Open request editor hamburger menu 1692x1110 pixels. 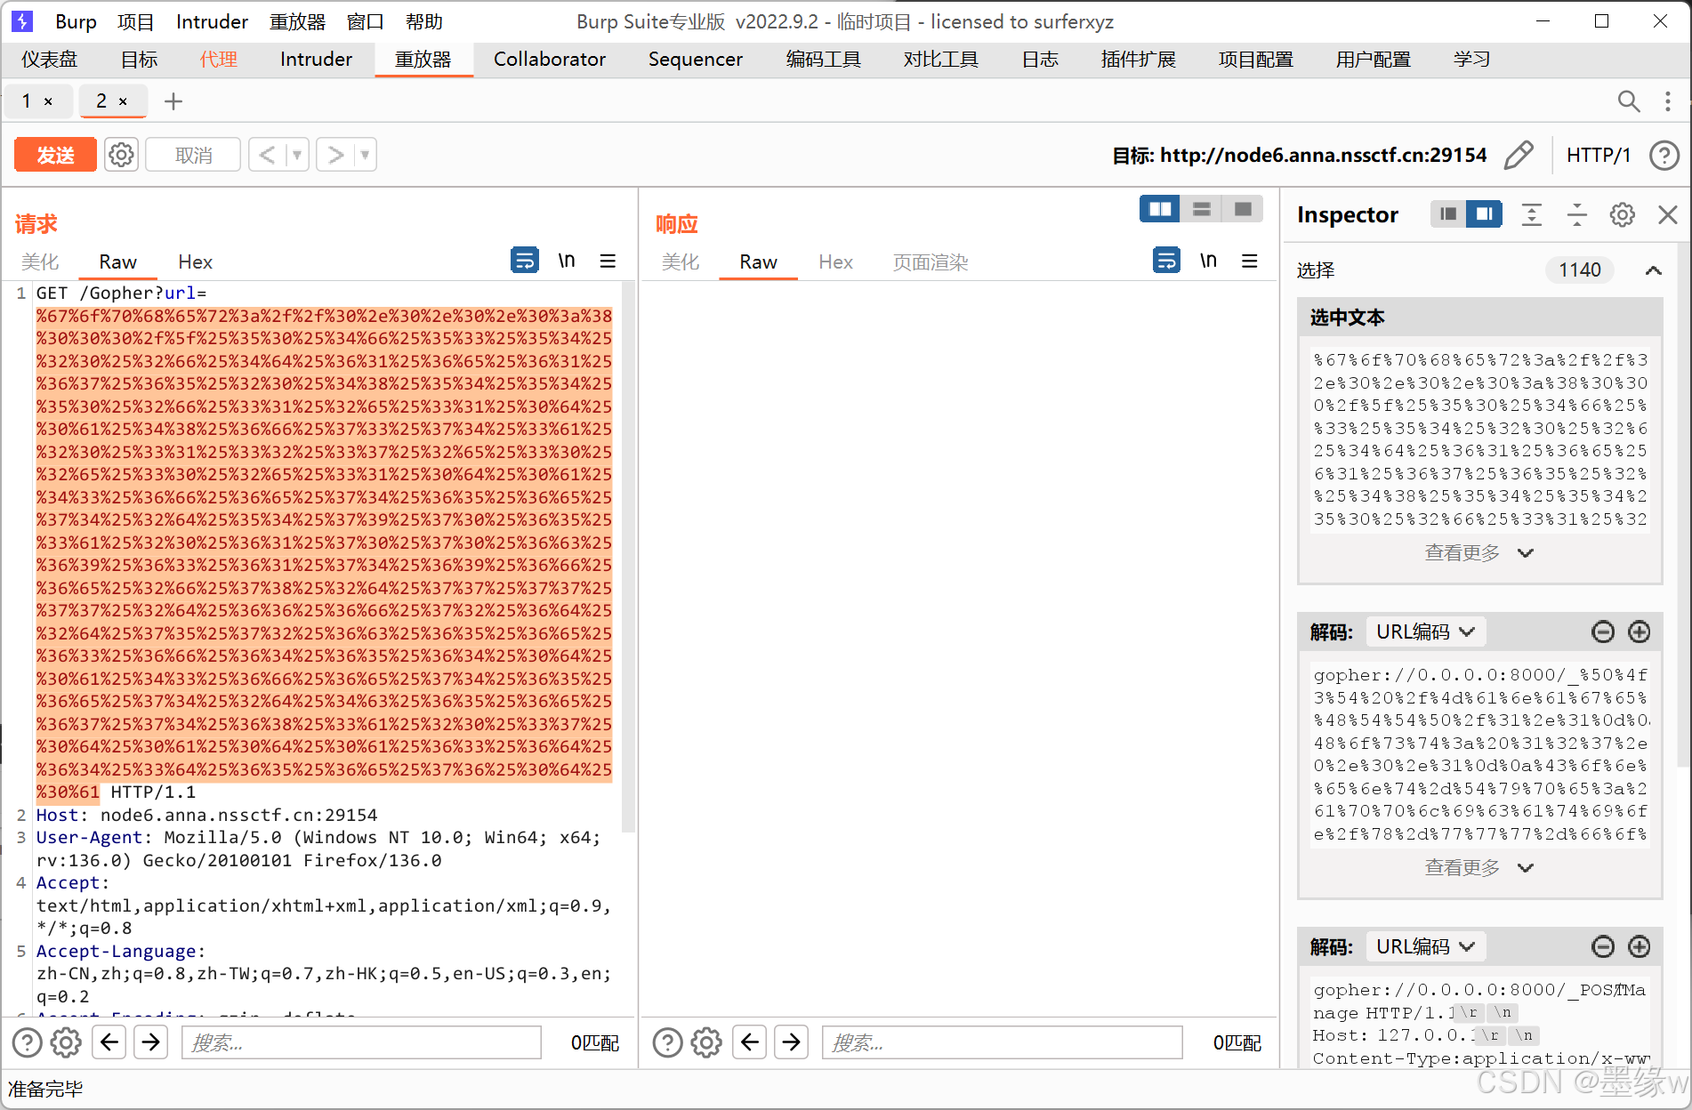[x=608, y=261]
